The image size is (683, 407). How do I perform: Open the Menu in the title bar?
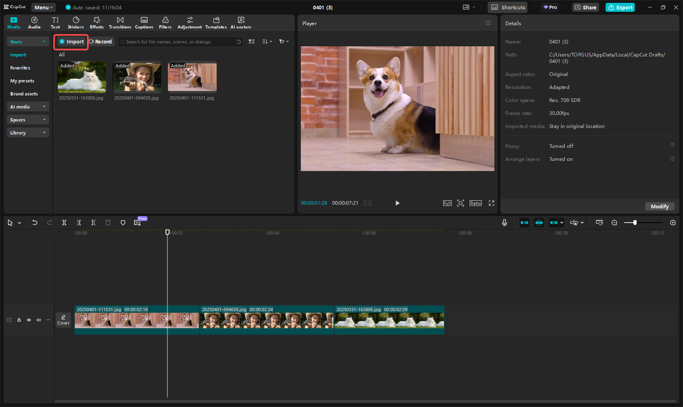click(43, 7)
